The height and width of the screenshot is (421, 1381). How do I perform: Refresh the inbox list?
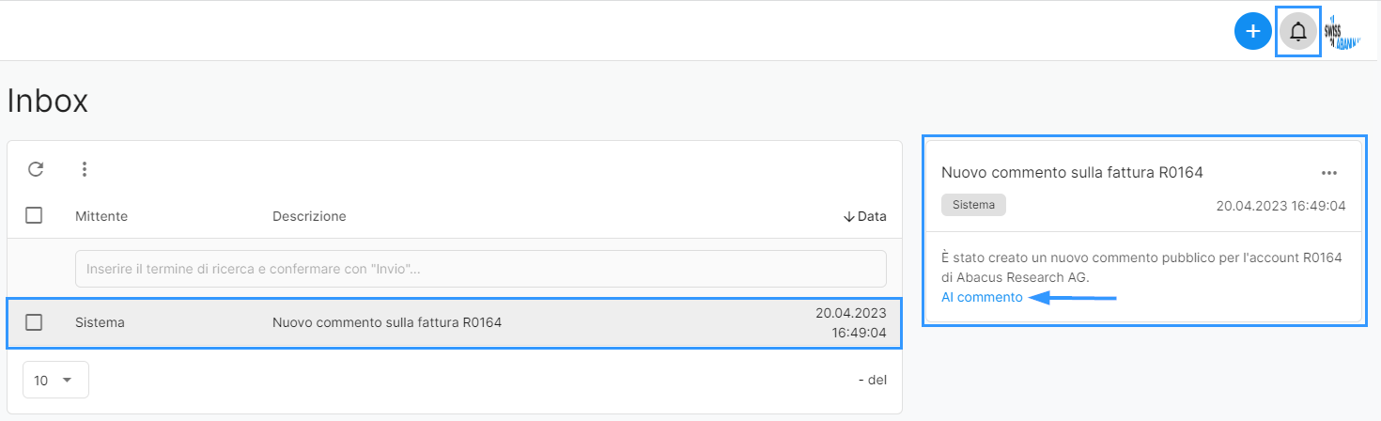click(36, 169)
